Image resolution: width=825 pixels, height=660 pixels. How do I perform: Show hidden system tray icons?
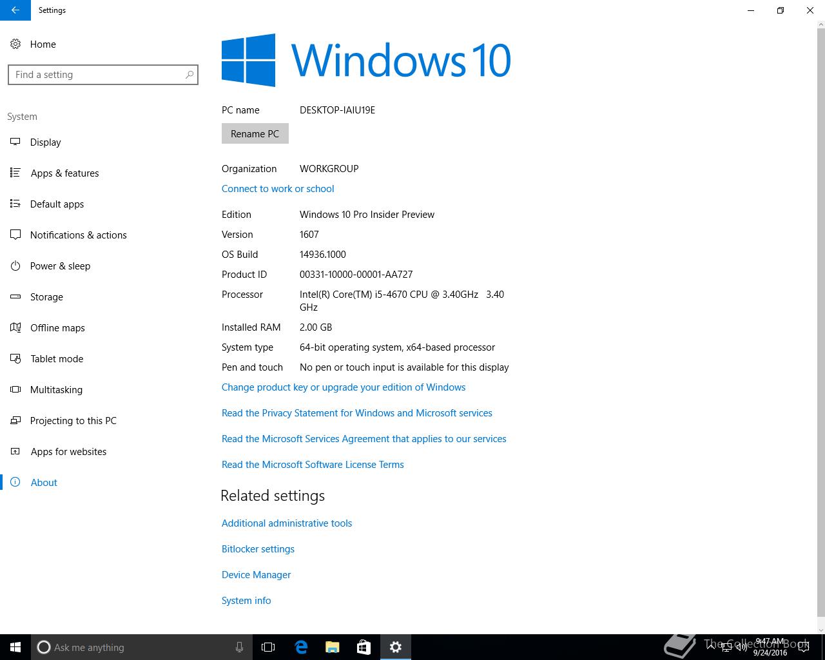(x=710, y=647)
